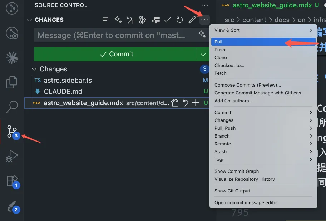Commit changes using the checkmark toolbar icon
Viewport: 326px width, 221px height.
[x=167, y=20]
